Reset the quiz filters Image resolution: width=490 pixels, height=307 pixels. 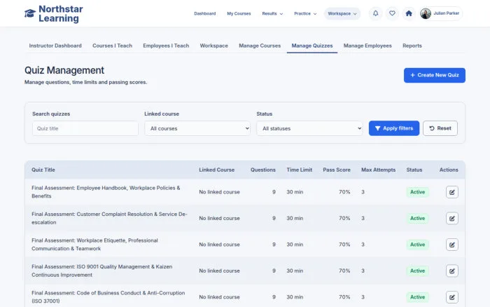(440, 128)
